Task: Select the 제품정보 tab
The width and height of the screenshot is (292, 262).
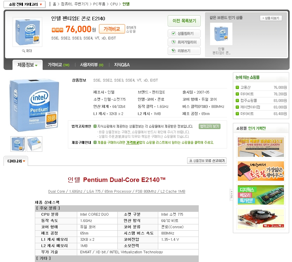Action: pyautogui.click(x=27, y=65)
